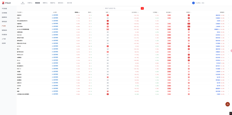This screenshot has width=232, height=115.
Task: Open 涨停监控 in the sidebar
Action: pos(4,22)
